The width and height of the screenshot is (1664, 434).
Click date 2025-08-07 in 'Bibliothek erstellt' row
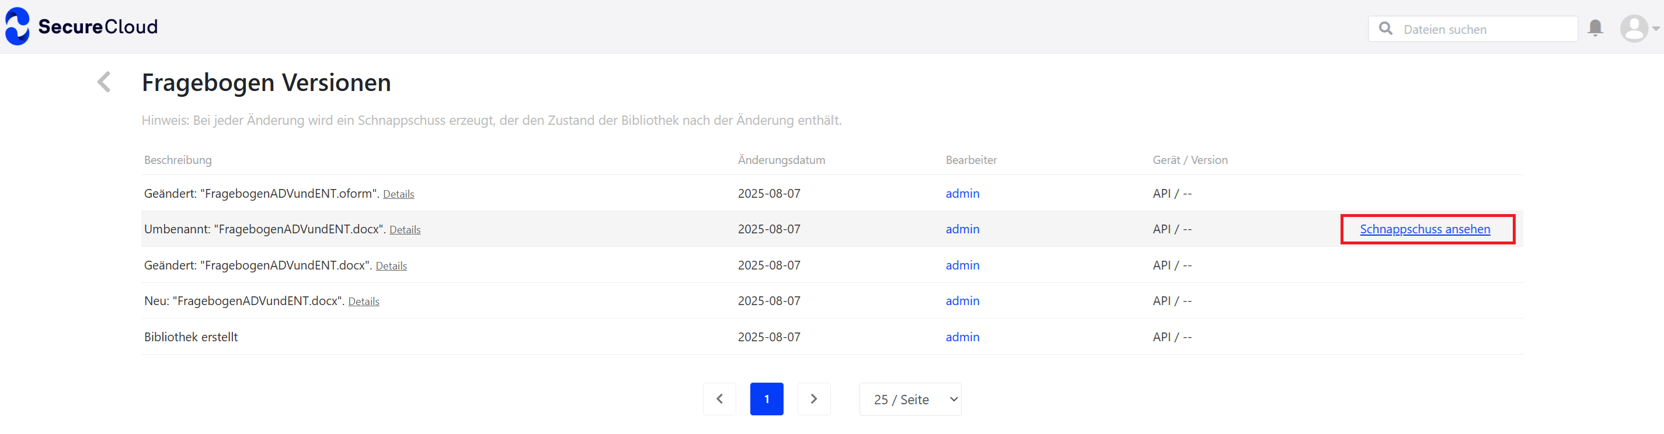[769, 337]
